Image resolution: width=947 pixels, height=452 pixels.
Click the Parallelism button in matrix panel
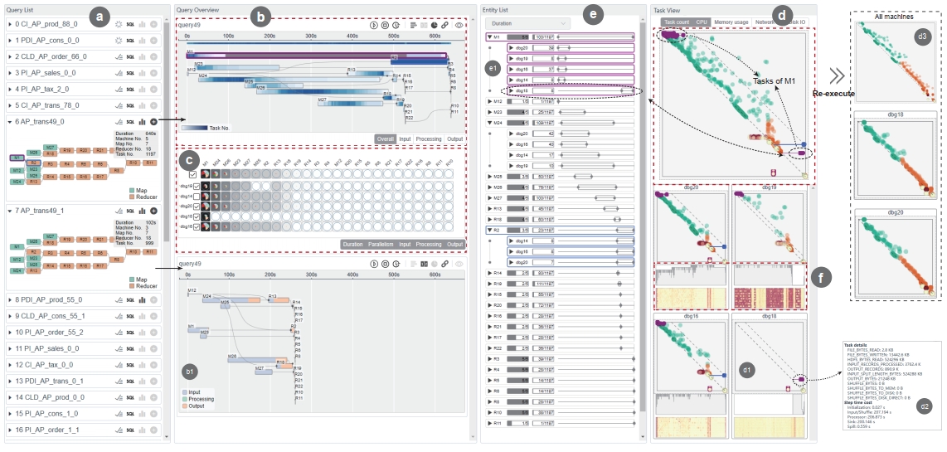click(x=381, y=245)
